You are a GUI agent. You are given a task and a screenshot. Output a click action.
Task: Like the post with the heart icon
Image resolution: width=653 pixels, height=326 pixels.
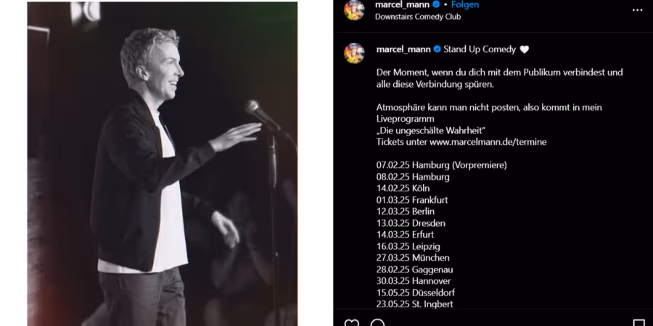(x=352, y=322)
